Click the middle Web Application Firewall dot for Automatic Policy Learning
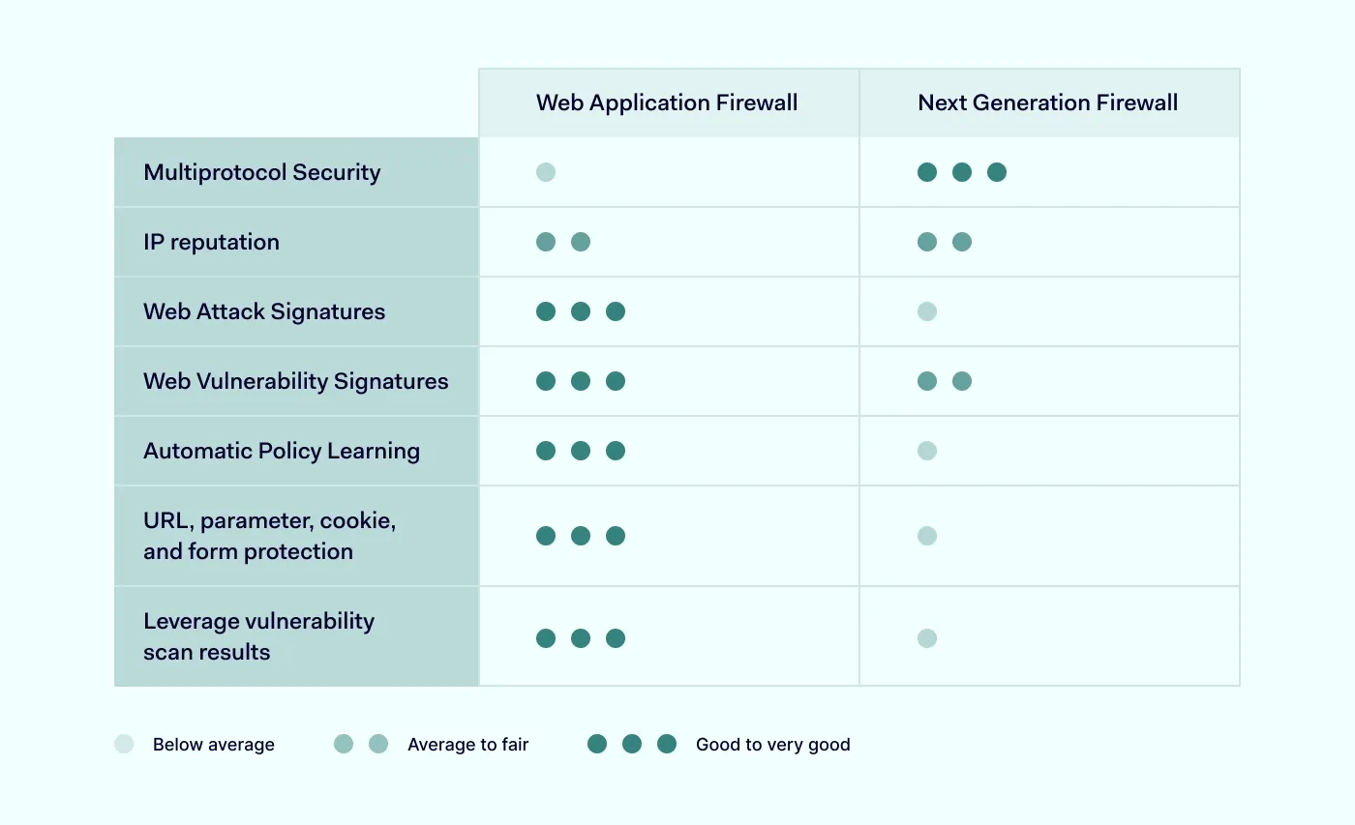Image resolution: width=1355 pixels, height=825 pixels. click(581, 451)
